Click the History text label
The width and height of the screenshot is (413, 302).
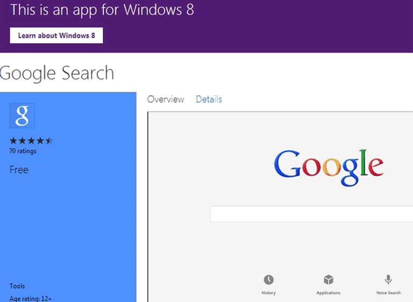[268, 293]
